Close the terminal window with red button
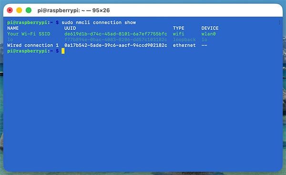 tap(10, 10)
